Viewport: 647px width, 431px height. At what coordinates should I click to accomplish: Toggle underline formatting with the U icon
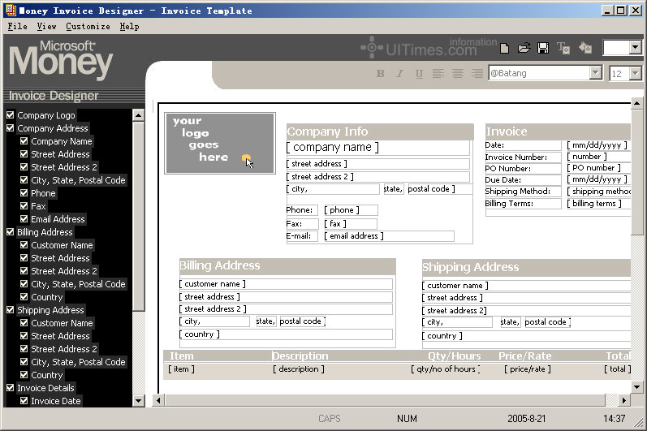(419, 73)
